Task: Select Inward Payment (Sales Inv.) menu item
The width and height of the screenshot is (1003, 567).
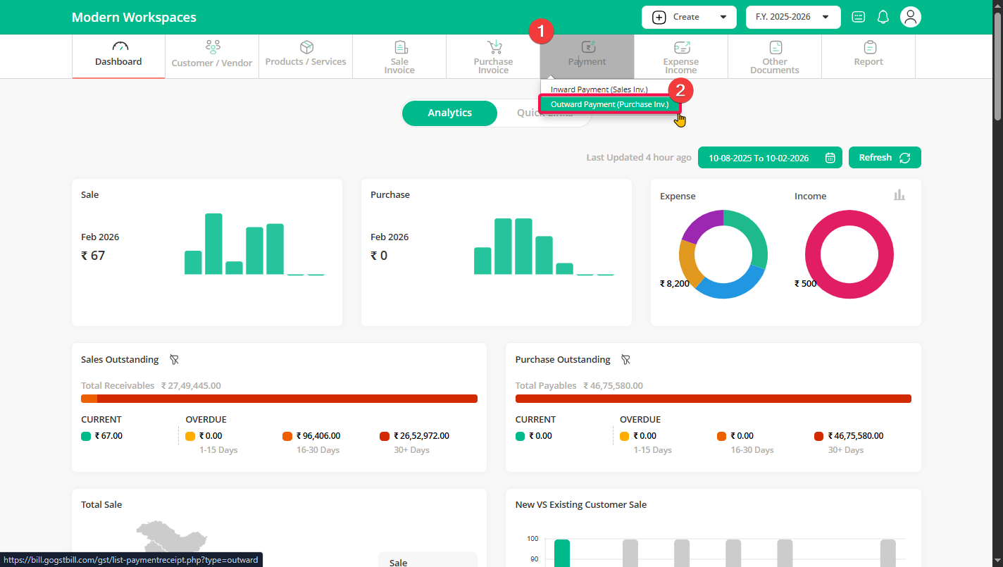Action: click(599, 89)
